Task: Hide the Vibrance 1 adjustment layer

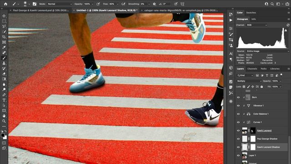Action: point(238,106)
